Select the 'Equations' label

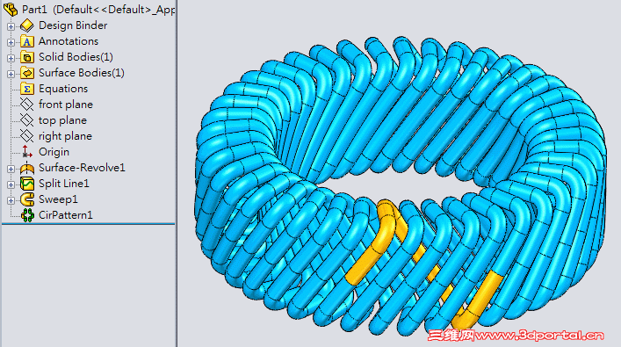[x=63, y=89]
